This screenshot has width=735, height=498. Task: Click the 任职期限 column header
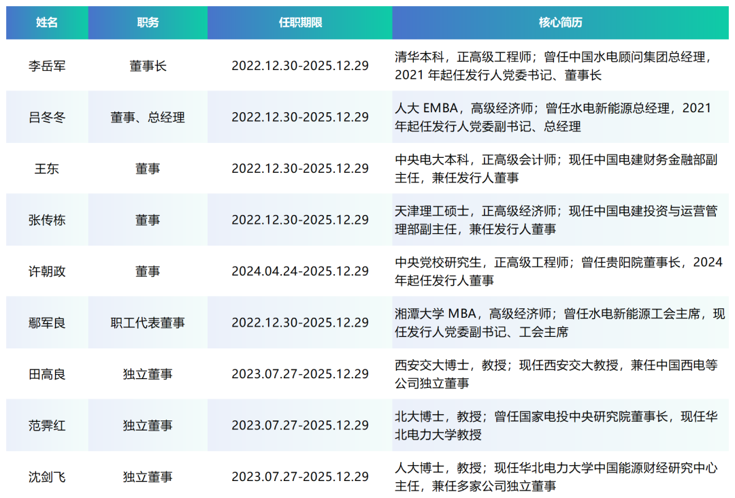[300, 22]
